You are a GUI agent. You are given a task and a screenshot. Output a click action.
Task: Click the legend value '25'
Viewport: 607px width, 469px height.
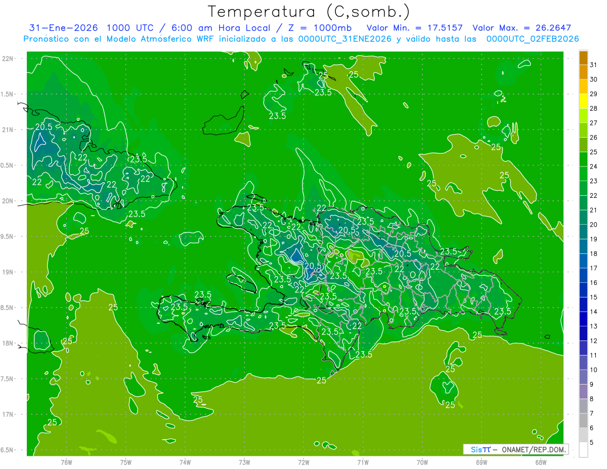point(594,152)
